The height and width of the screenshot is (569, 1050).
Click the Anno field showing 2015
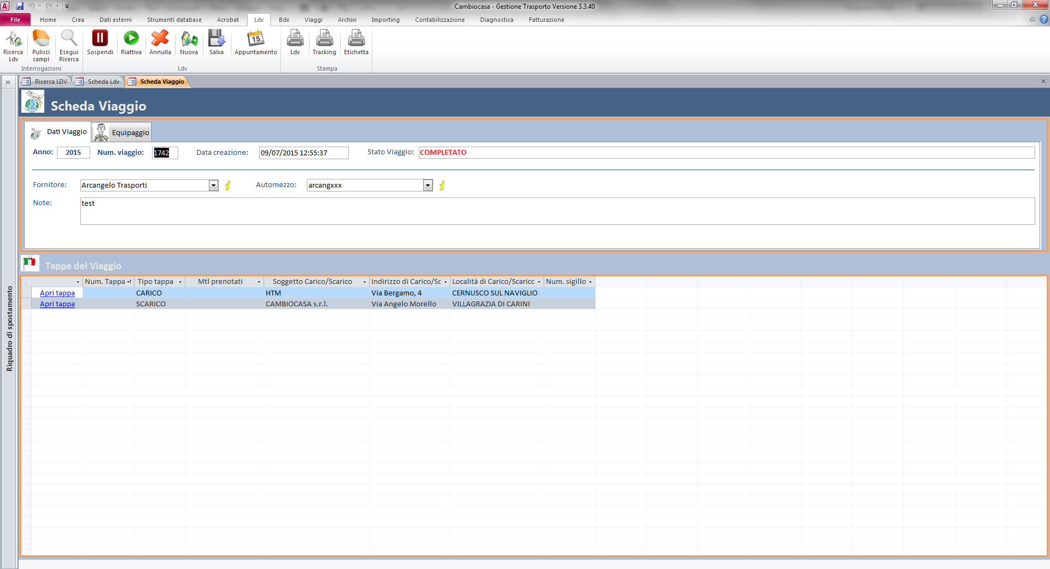pos(73,153)
